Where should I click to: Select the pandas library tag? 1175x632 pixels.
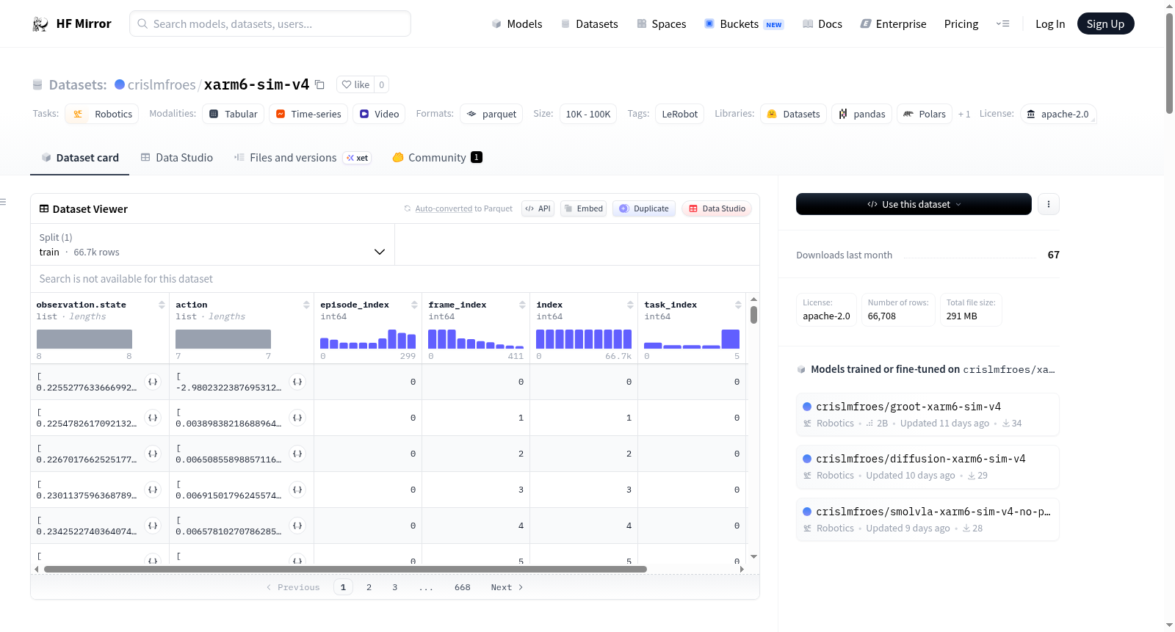(x=862, y=114)
